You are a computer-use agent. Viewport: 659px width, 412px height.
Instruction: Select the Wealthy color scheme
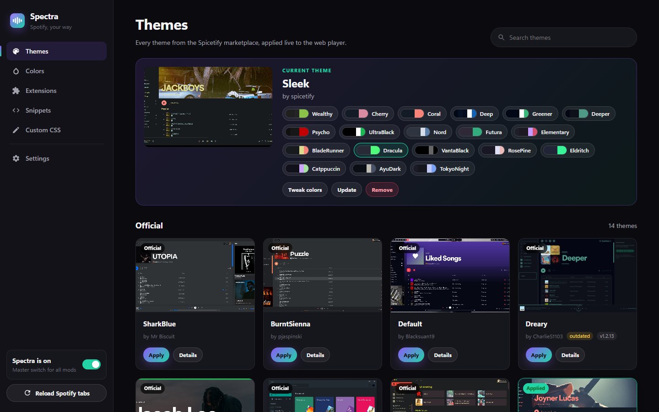(x=310, y=114)
